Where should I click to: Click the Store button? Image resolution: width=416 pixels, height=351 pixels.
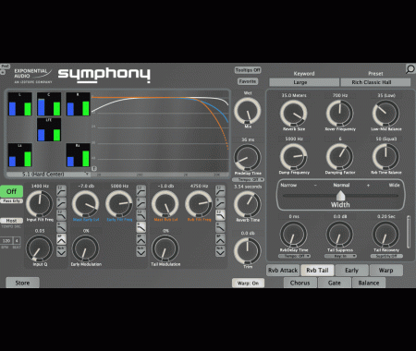[x=22, y=283]
